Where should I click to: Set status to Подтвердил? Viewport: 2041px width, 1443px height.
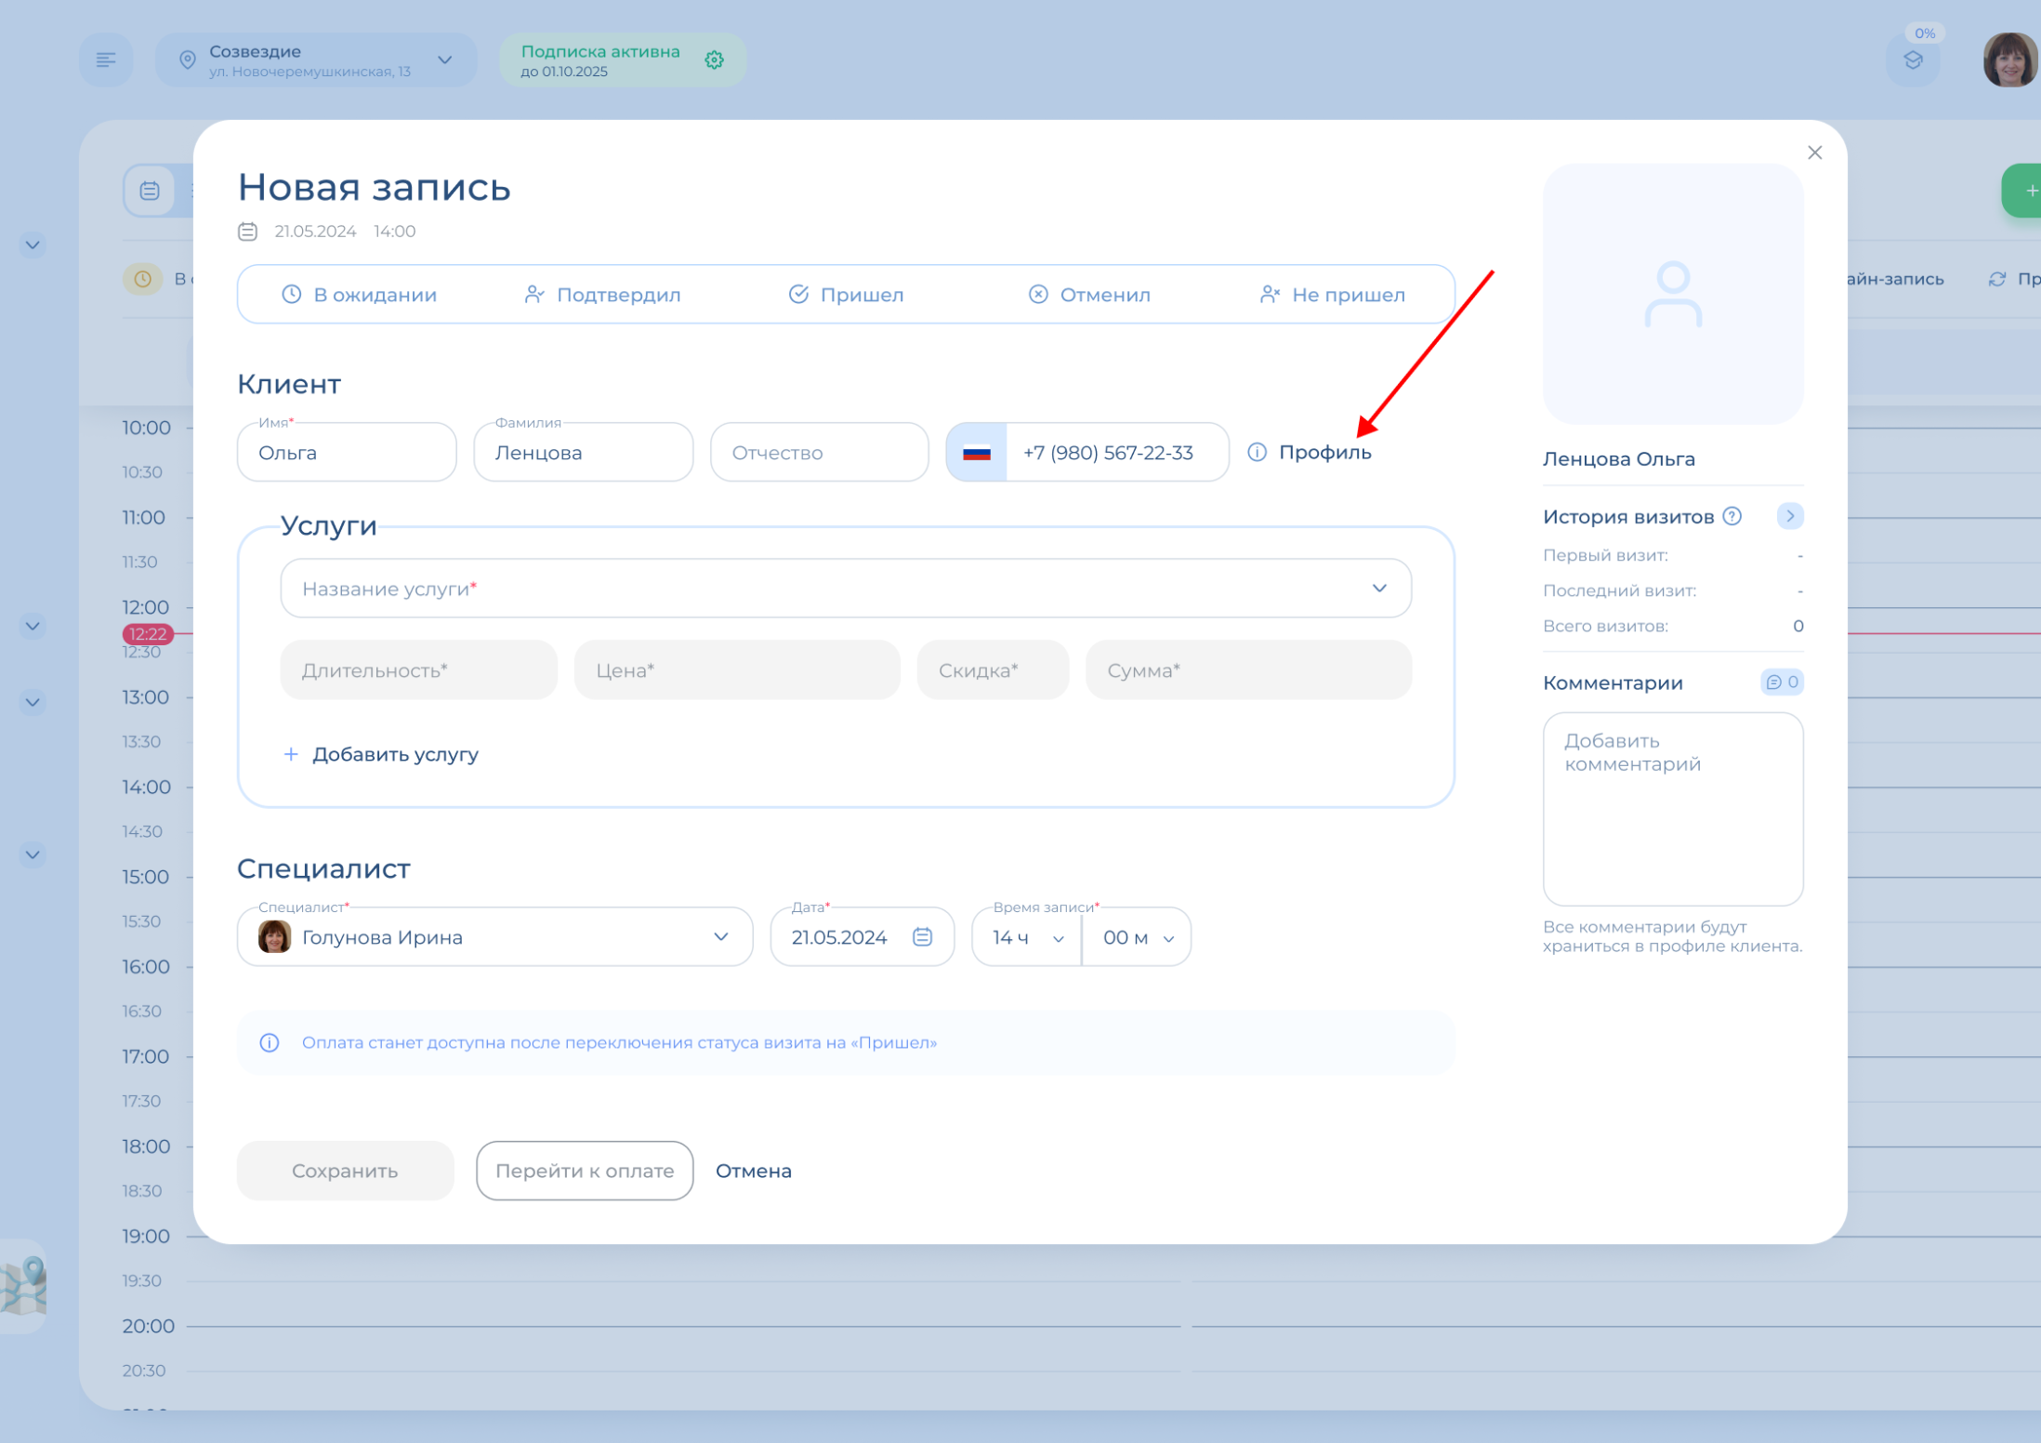point(602,295)
